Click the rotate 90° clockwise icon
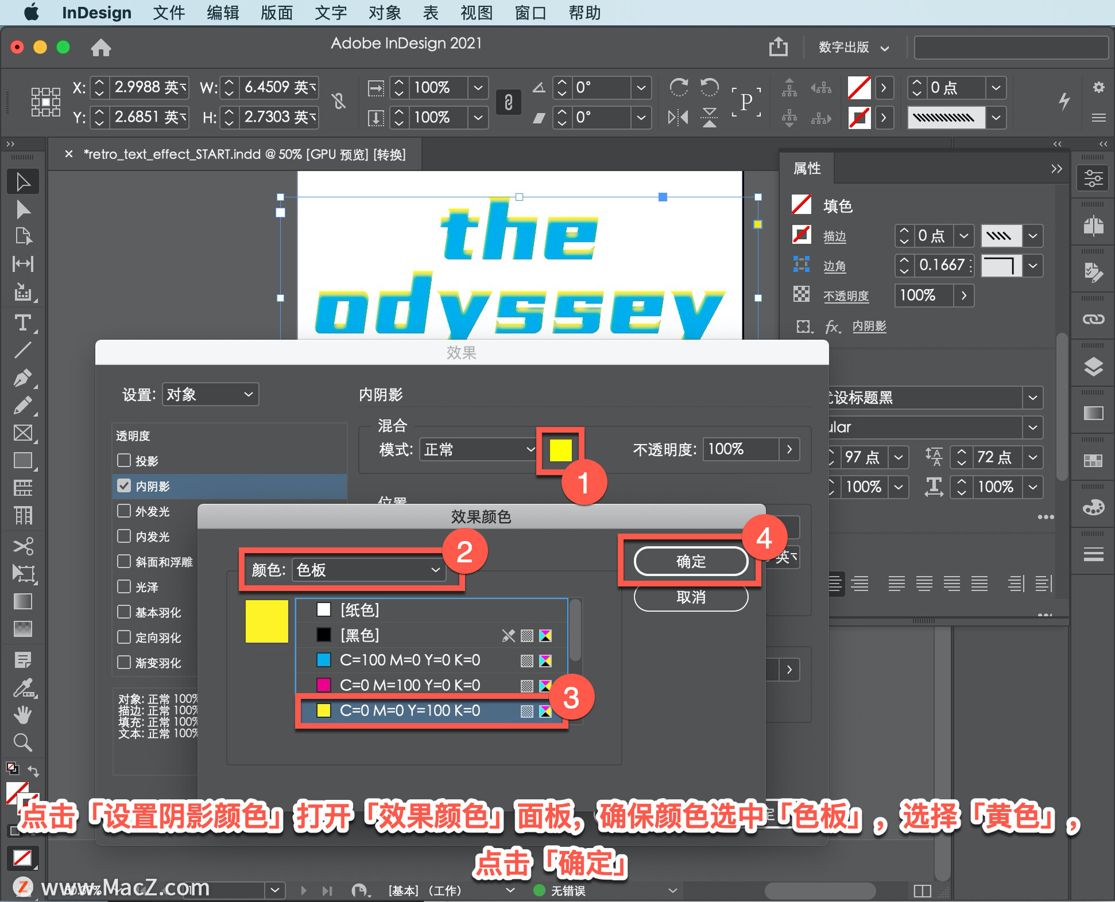 coord(678,87)
